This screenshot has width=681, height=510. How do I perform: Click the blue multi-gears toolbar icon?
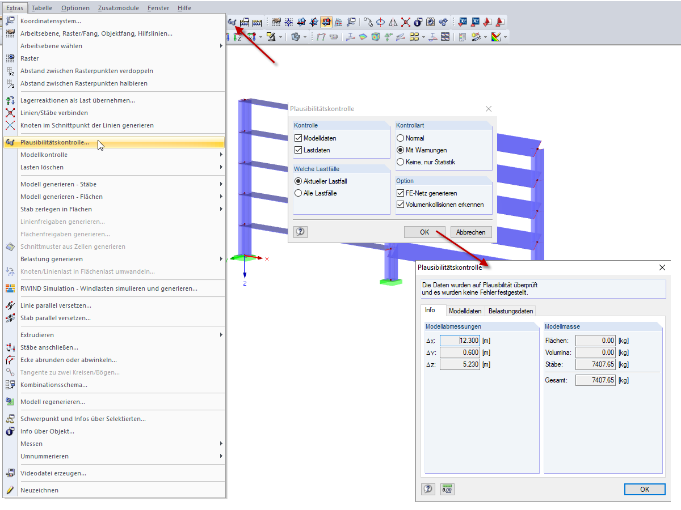pyautogui.click(x=443, y=22)
